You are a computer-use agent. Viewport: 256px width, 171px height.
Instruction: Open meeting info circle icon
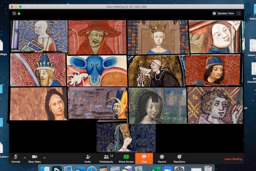click(x=14, y=13)
